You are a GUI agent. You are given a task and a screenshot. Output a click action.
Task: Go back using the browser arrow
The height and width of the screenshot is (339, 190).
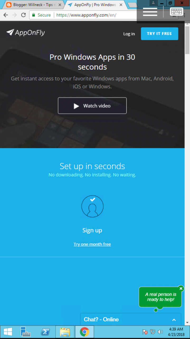tap(6, 15)
